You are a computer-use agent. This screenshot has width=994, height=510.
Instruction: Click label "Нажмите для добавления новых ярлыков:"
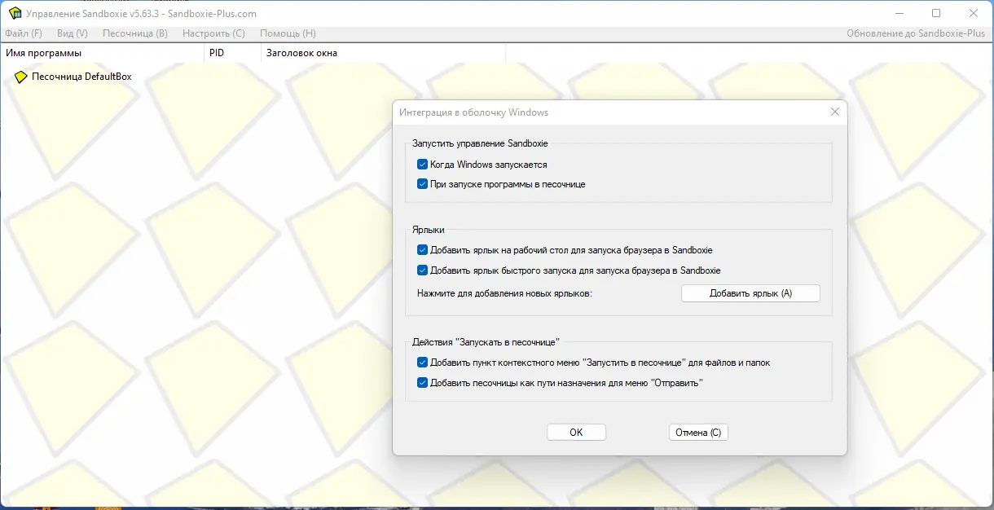pyautogui.click(x=504, y=293)
